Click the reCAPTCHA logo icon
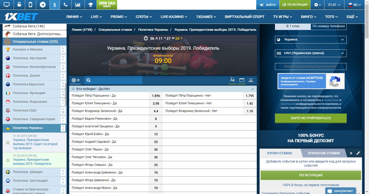This screenshot has width=369, height=194. point(335,81)
